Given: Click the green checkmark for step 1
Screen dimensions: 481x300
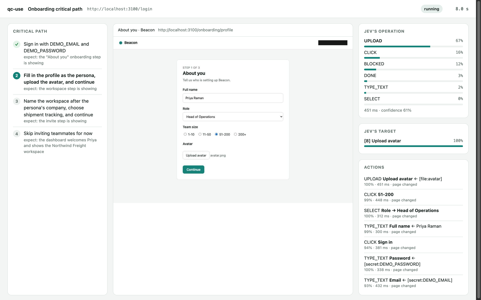Looking at the screenshot, I should point(17,44).
